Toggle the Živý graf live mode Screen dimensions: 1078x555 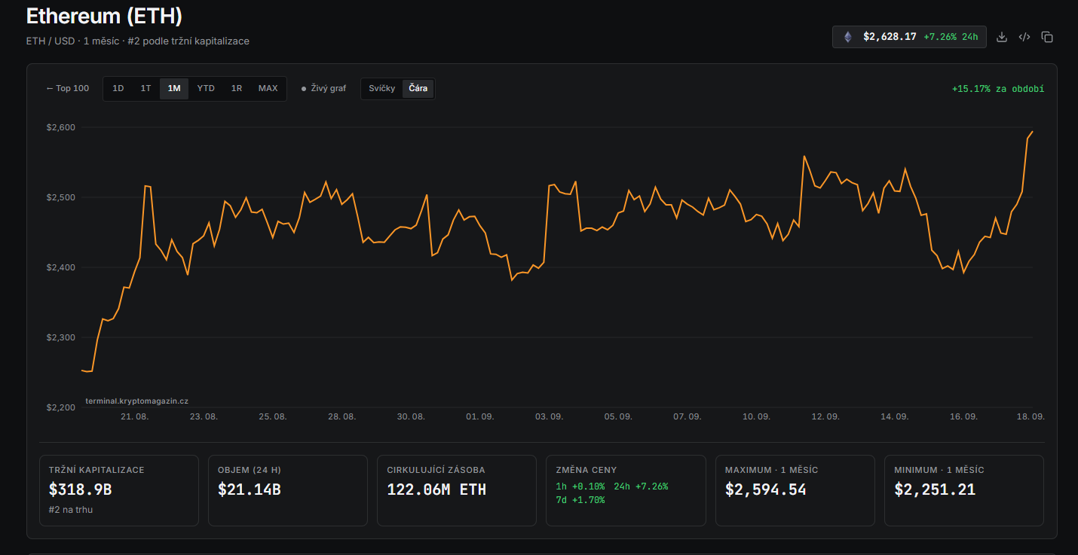coord(324,88)
